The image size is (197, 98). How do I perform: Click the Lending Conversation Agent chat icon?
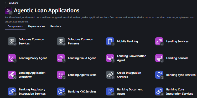pyautogui.click(x=110, y=58)
